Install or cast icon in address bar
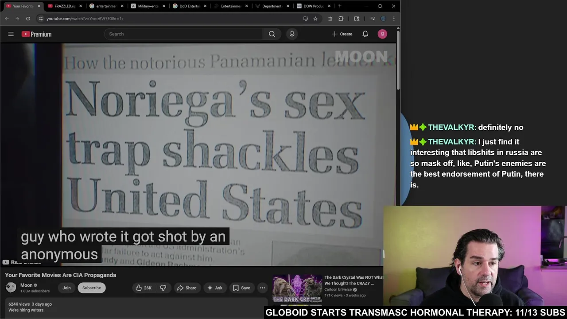 pyautogui.click(x=306, y=19)
